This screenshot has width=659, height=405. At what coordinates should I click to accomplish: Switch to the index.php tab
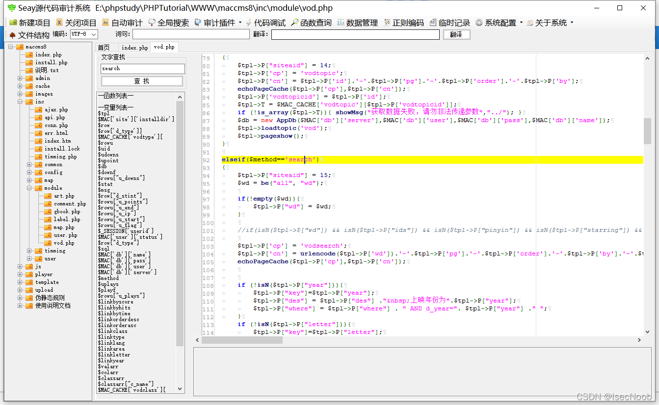135,48
